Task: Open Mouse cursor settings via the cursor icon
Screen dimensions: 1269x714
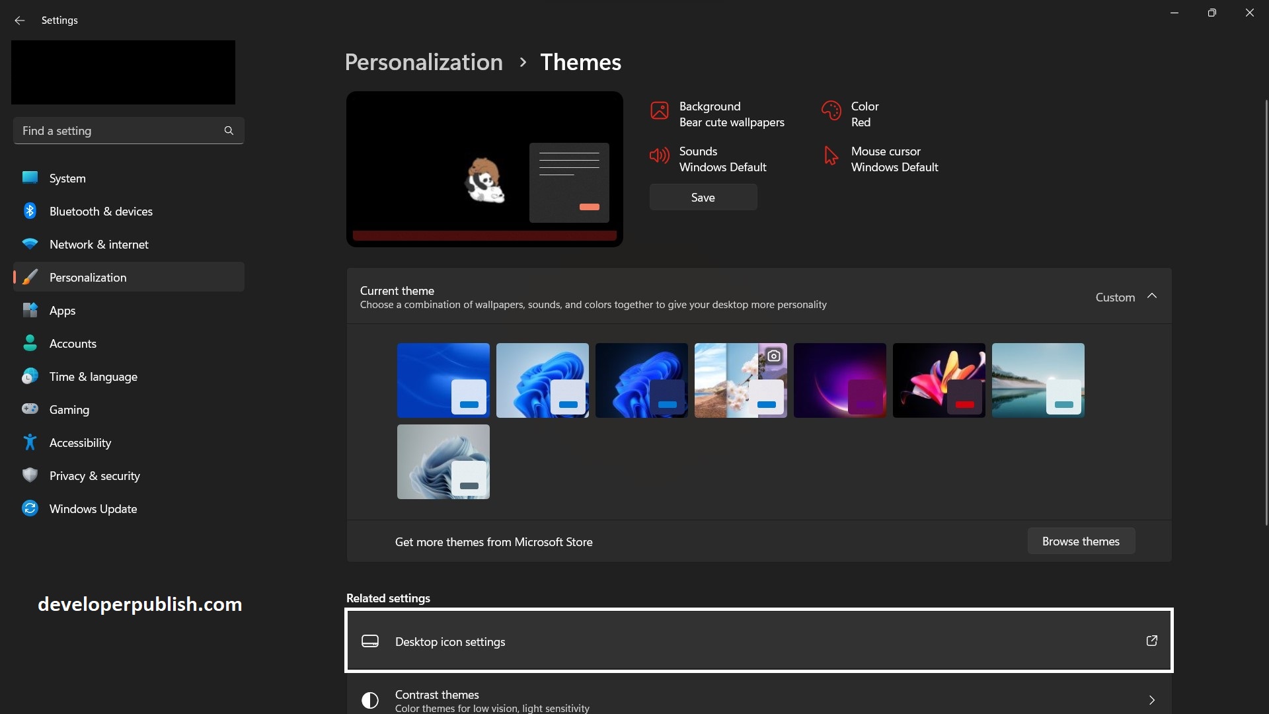Action: coord(831,156)
